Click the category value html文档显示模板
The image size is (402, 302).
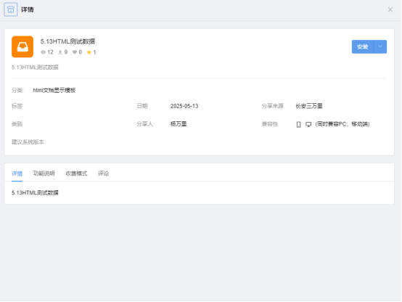[x=54, y=90]
